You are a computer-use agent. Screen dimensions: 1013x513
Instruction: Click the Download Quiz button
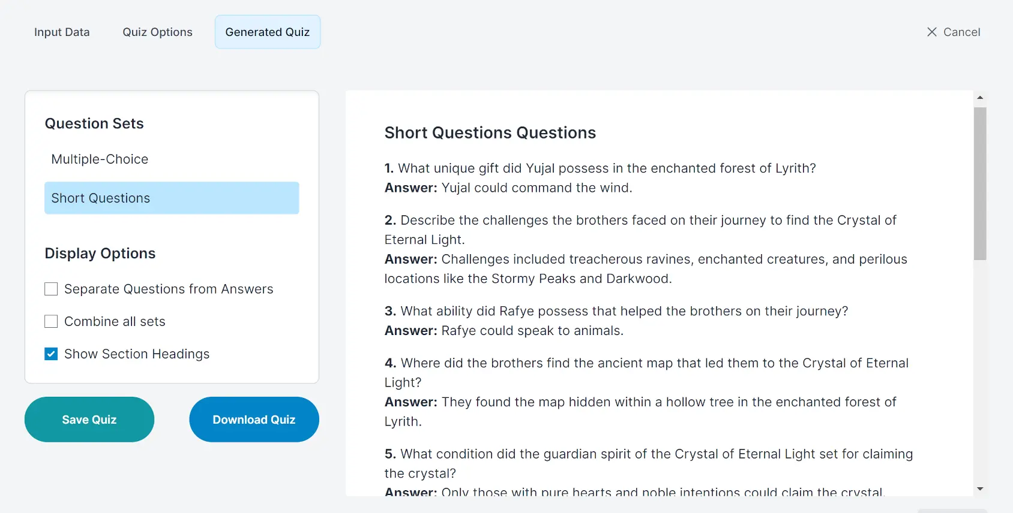(254, 420)
